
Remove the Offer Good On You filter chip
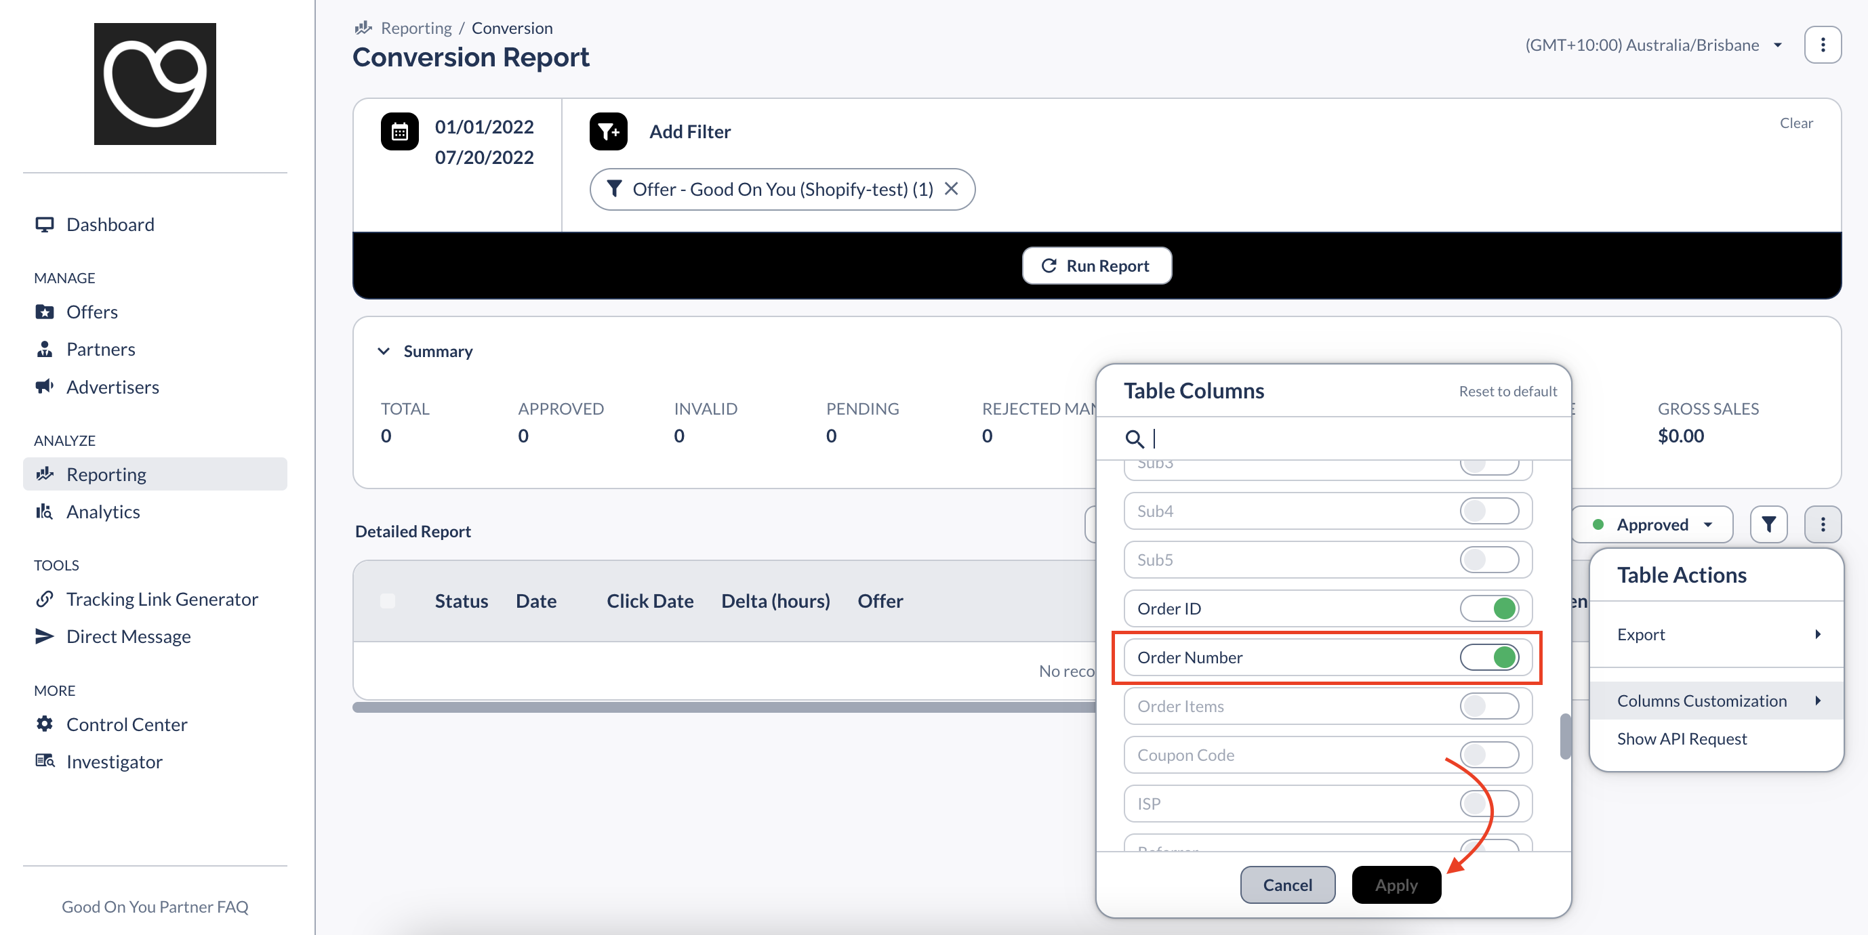952,188
